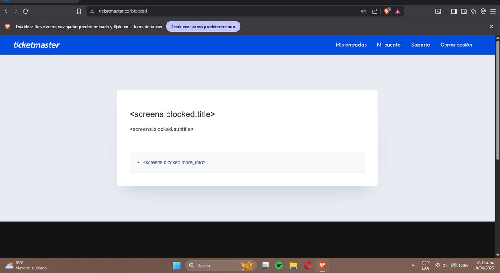Click the ticketmaster logo
Screen dimensions: 500x273
[36, 45]
